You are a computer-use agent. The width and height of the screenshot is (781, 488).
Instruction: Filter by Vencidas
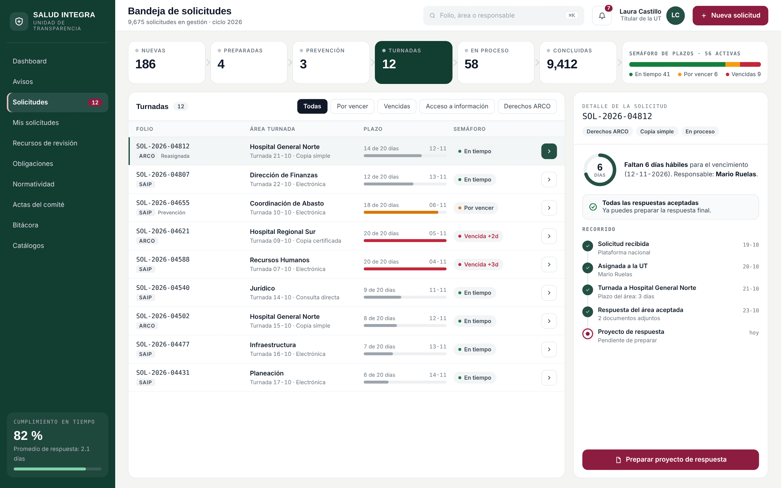(x=397, y=106)
